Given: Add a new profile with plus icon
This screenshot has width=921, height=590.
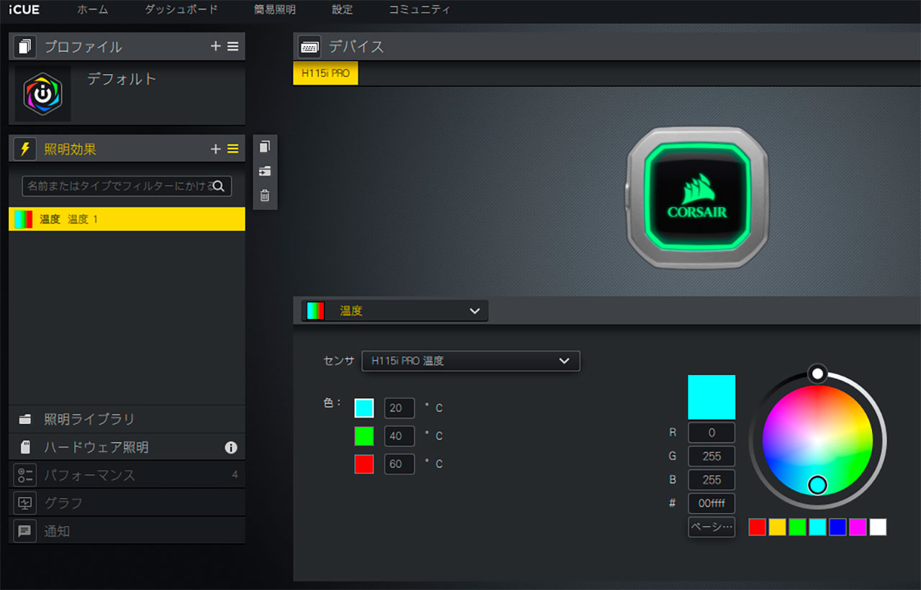Looking at the screenshot, I should click(215, 47).
